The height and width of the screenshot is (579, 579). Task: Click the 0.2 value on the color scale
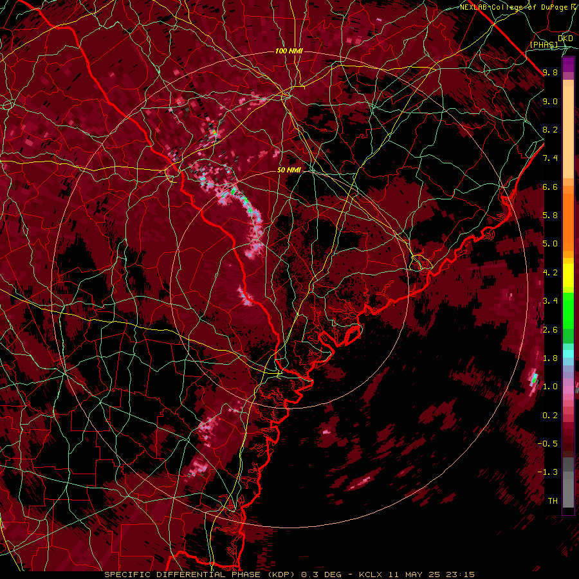(x=550, y=416)
